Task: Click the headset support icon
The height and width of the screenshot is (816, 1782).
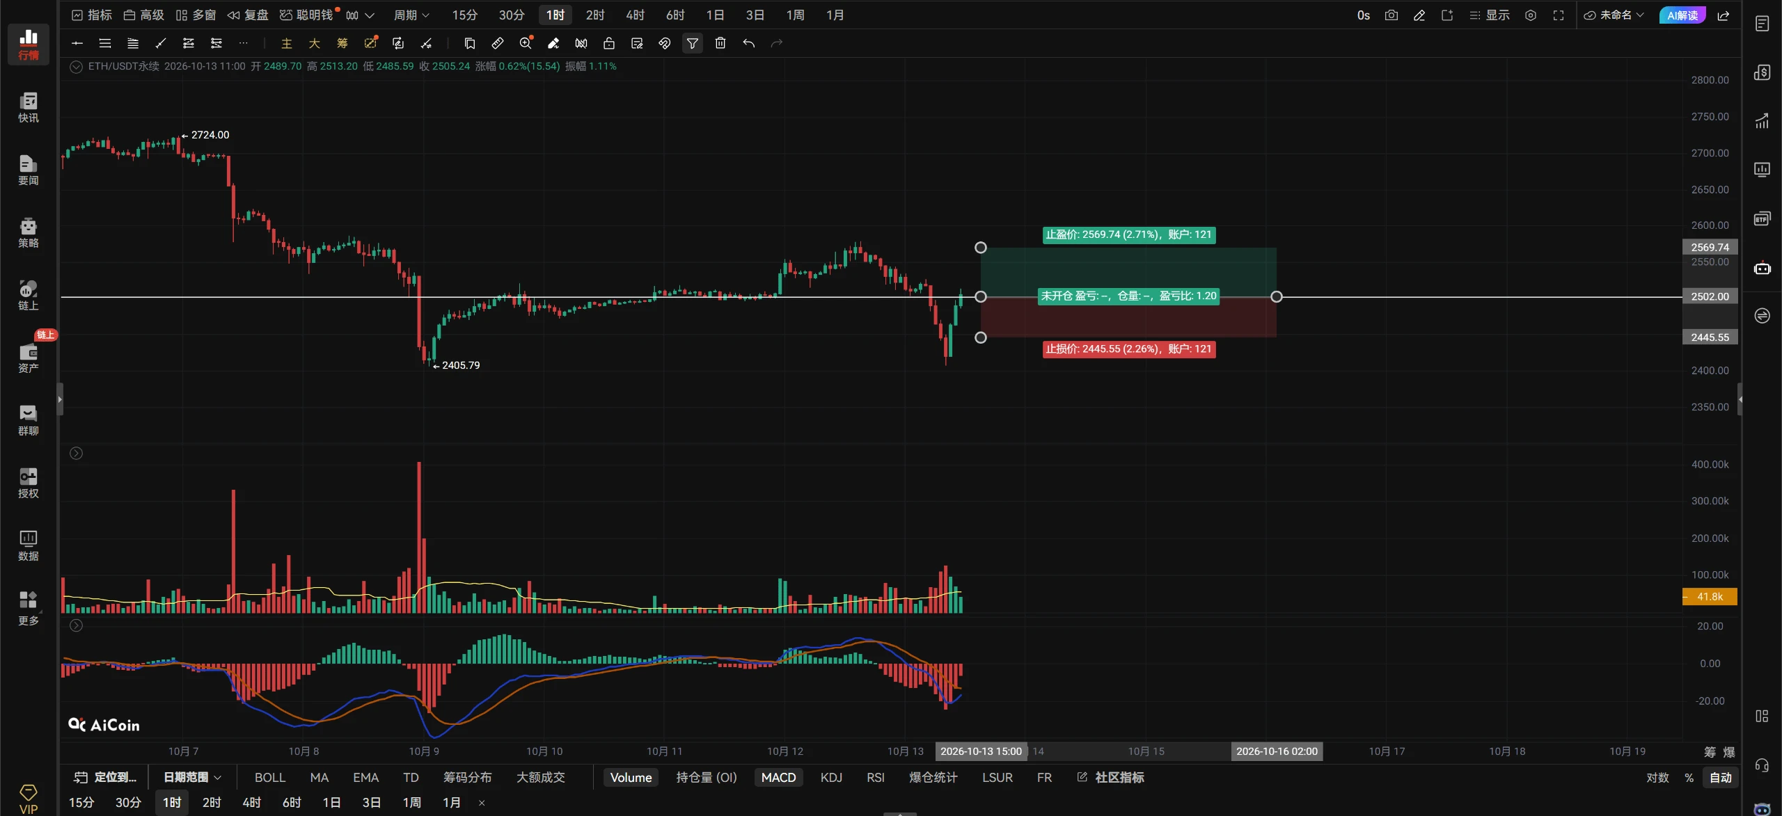Action: click(x=1762, y=766)
